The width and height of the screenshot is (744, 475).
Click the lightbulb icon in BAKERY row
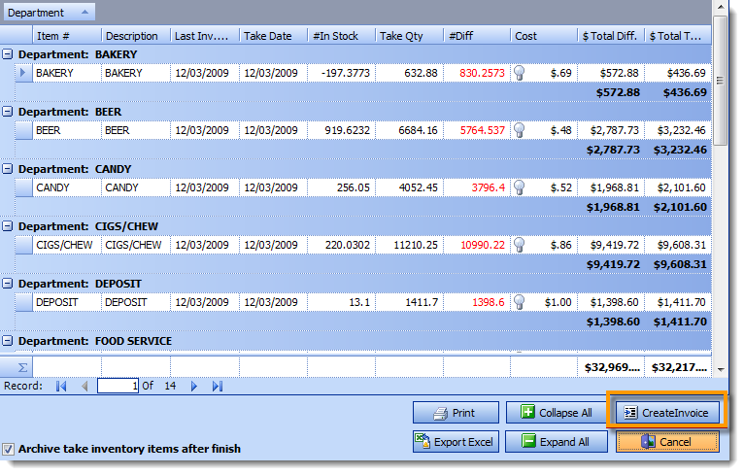520,73
